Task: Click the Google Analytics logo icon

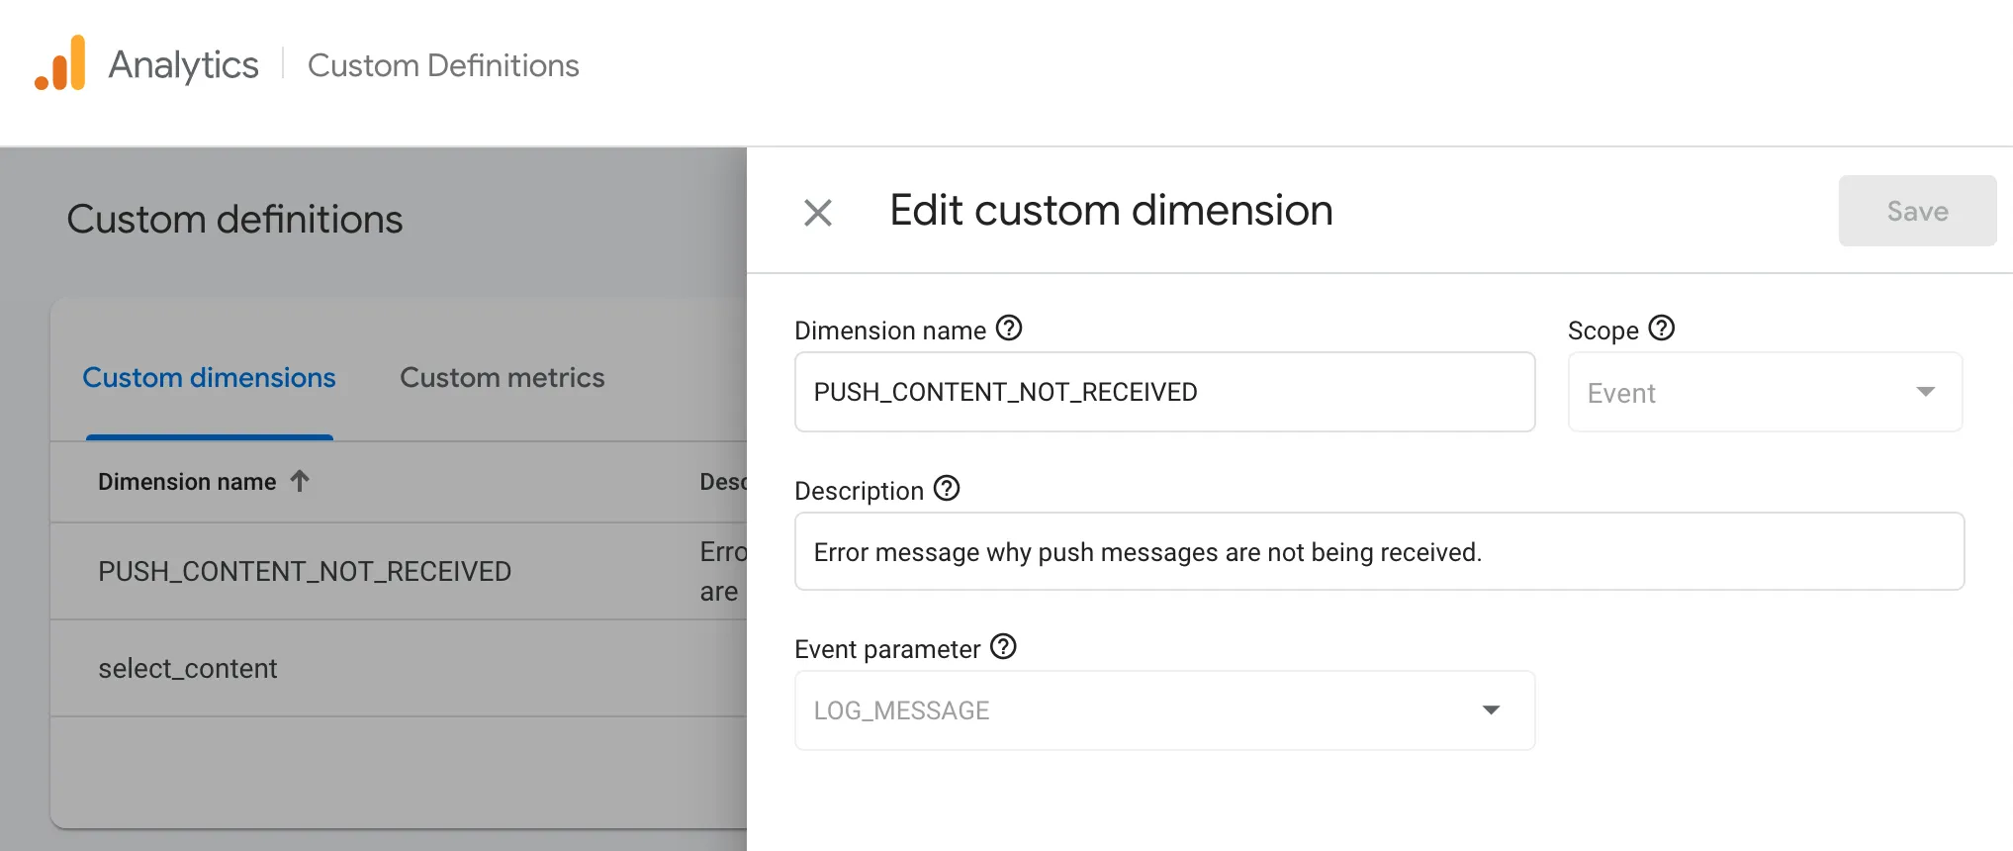Action: click(x=60, y=64)
